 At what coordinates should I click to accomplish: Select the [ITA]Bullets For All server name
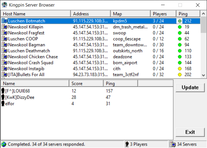26,74
